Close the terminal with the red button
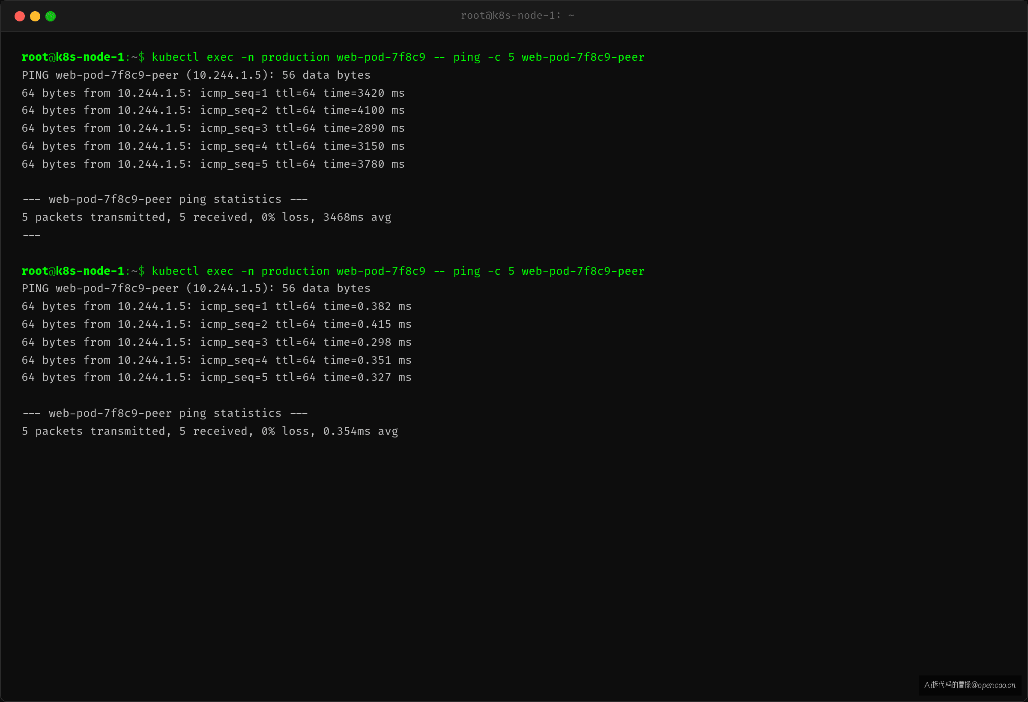 [19, 16]
